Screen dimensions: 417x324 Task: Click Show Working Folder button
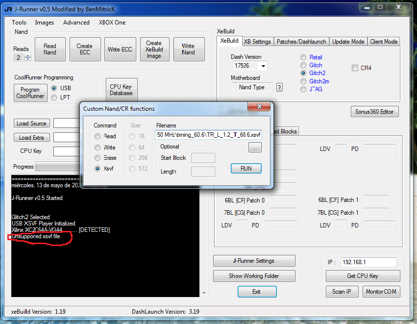[x=254, y=276]
